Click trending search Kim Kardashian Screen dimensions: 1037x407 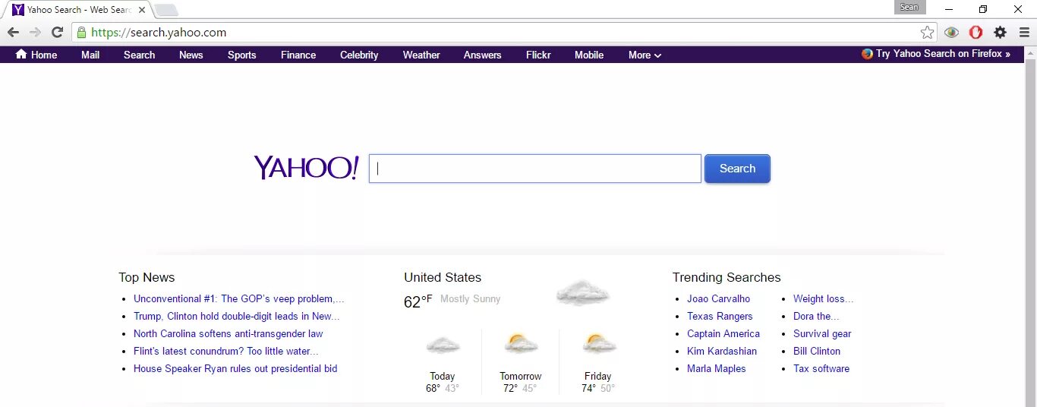coord(722,351)
